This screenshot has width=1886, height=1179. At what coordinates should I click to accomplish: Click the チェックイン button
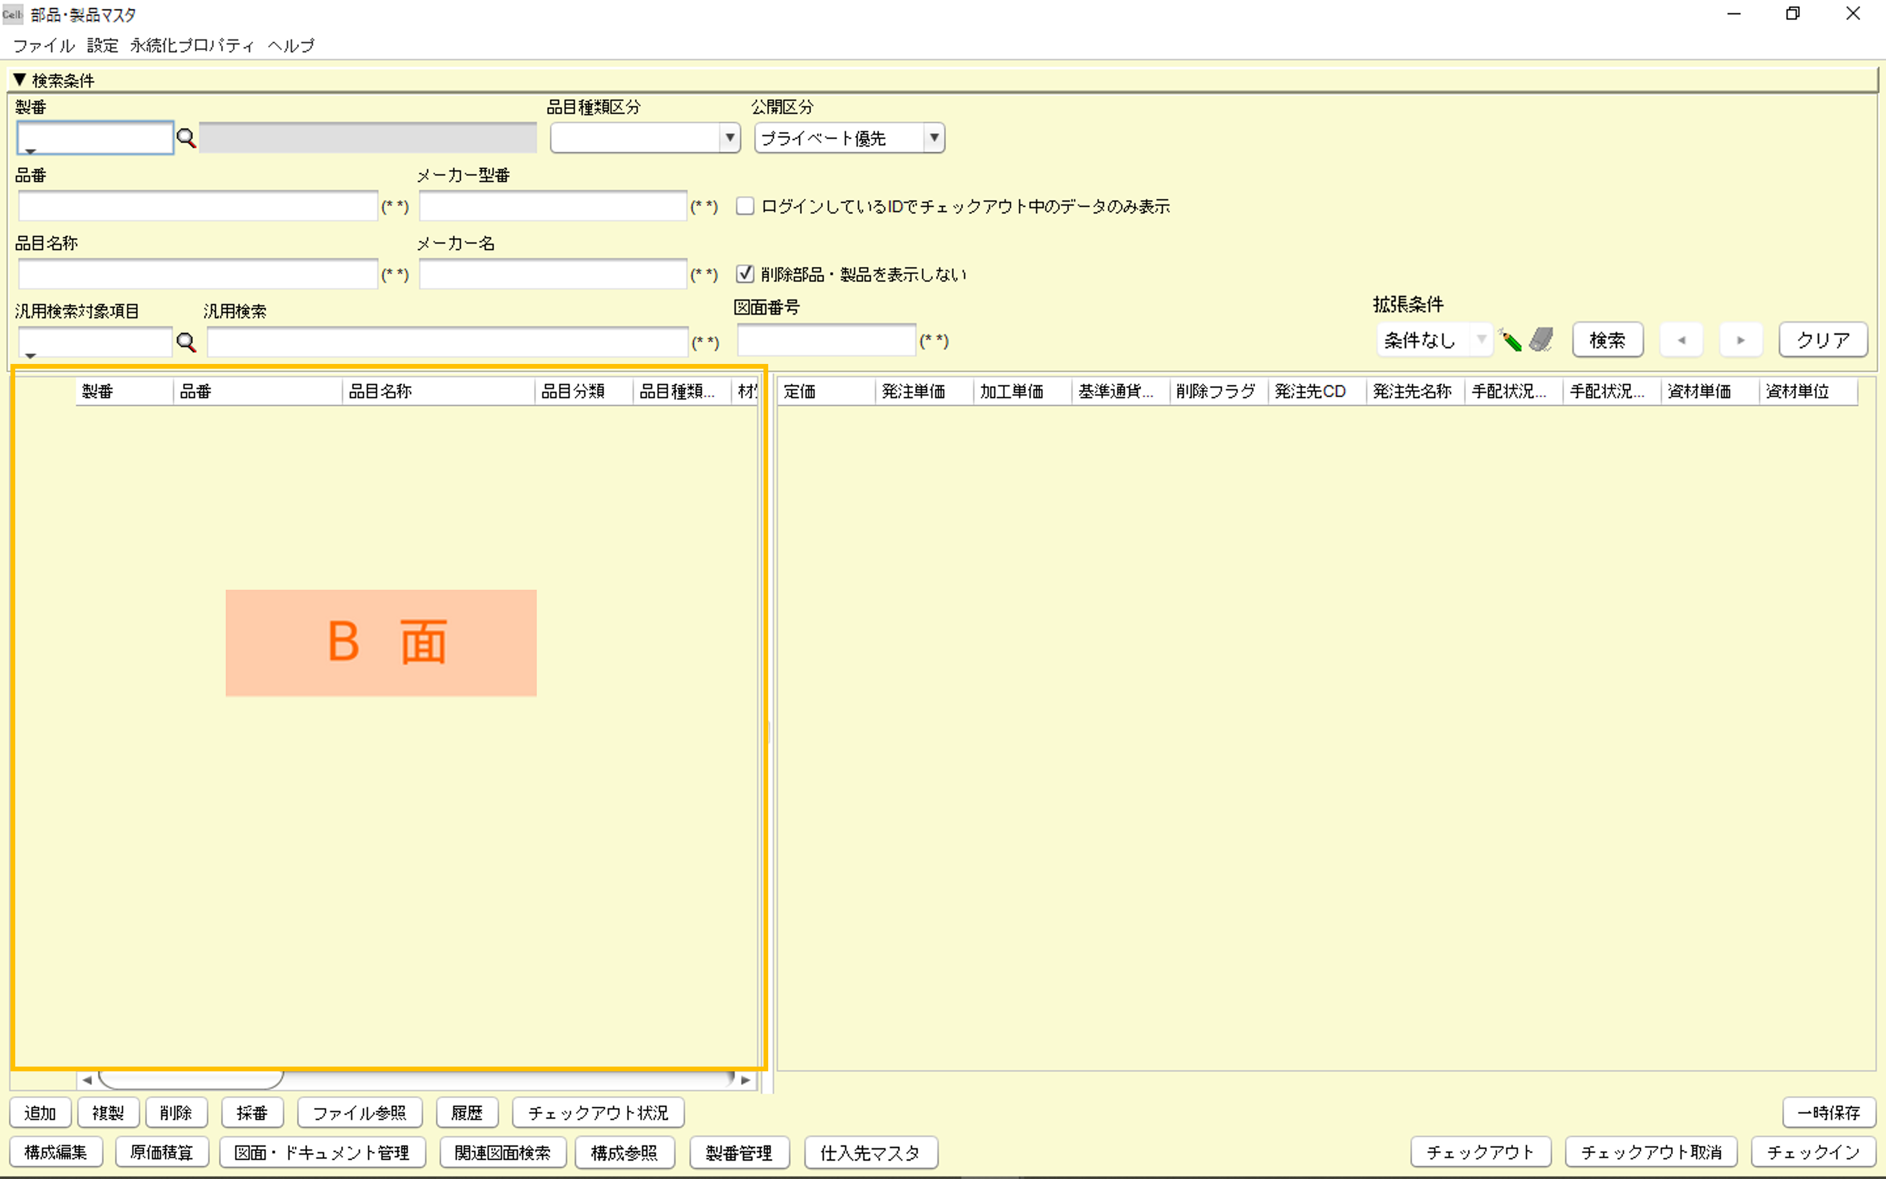(x=1814, y=1152)
